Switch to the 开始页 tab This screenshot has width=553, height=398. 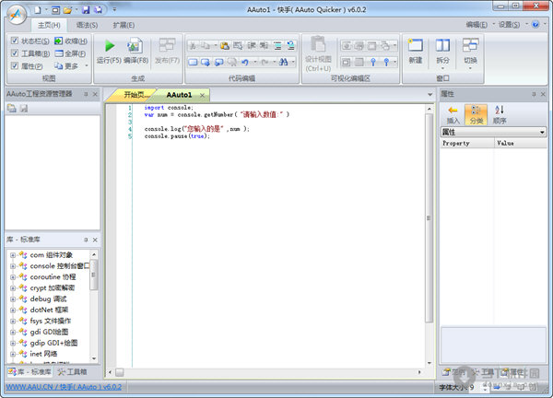(x=134, y=95)
